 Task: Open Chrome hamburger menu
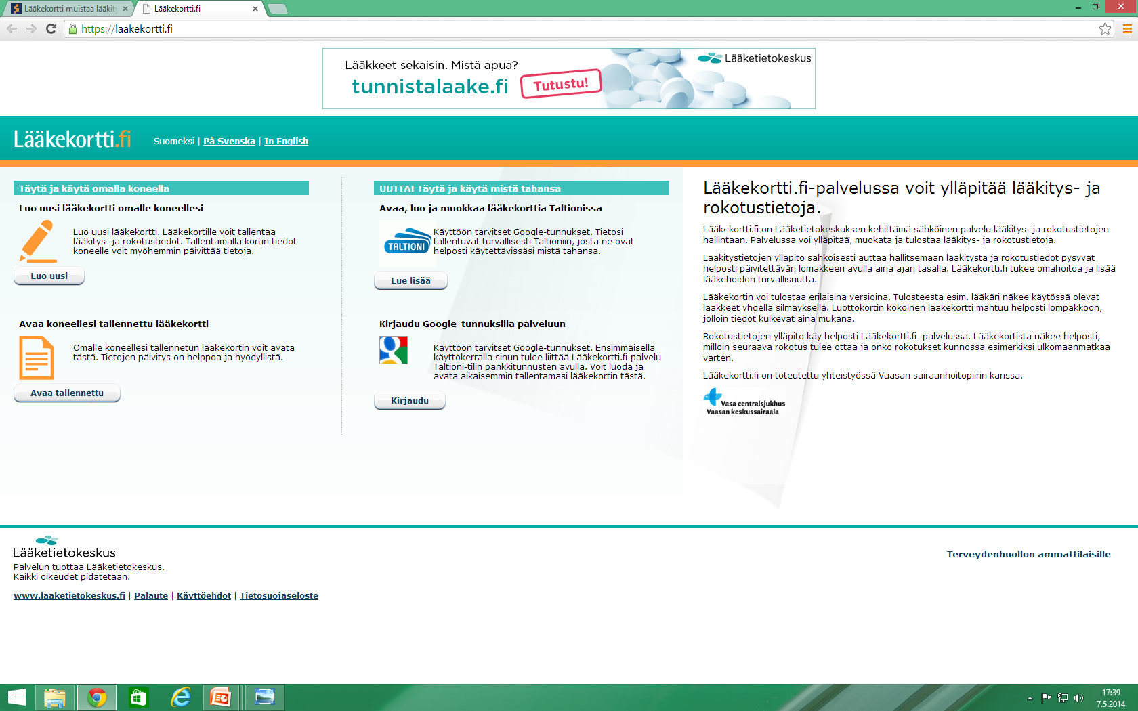coord(1127,28)
